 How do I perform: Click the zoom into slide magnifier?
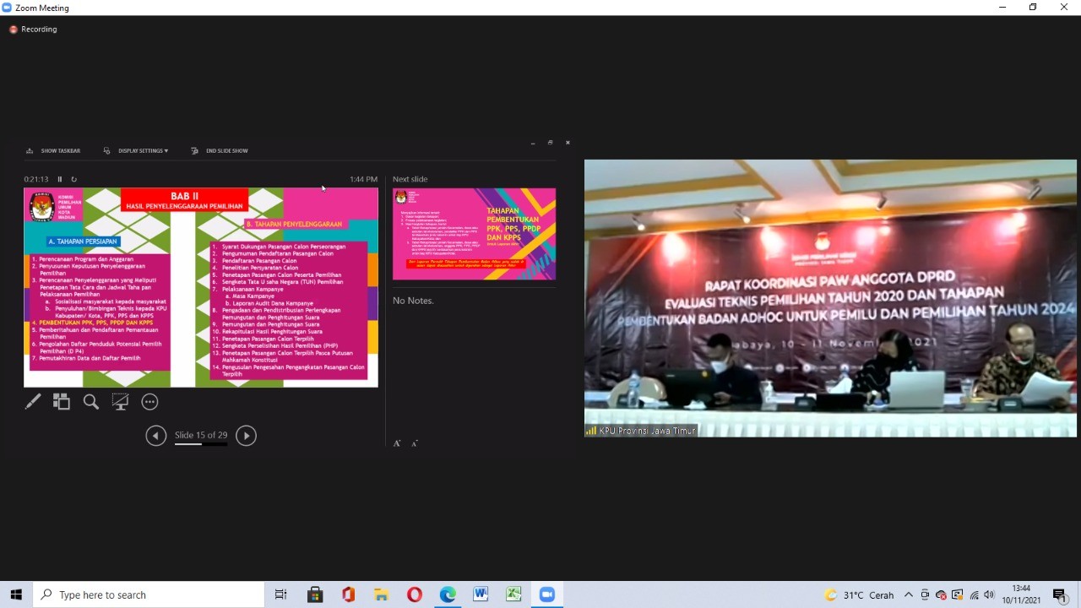(x=91, y=402)
